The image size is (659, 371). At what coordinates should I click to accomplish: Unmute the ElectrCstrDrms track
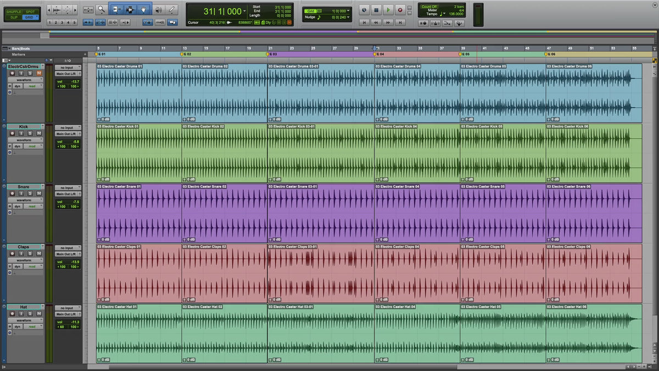[39, 74]
